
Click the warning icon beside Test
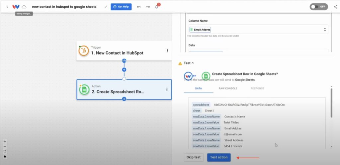coord(180,64)
